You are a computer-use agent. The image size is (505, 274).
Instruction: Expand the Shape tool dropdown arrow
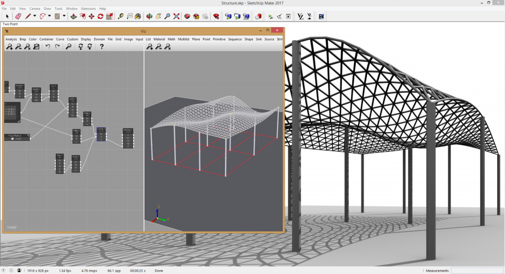tap(64, 16)
